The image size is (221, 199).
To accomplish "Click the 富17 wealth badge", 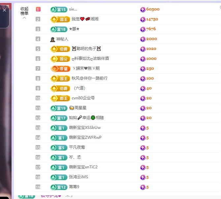I will [x=59, y=118].
